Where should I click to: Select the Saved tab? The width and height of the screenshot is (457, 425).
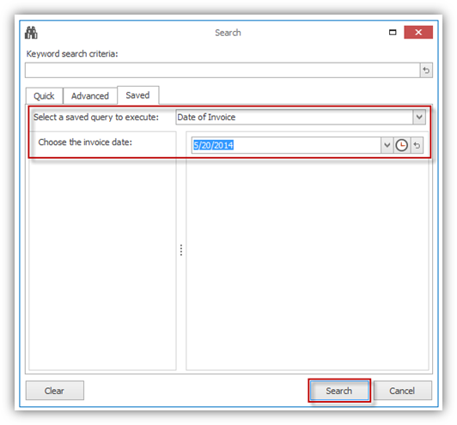pos(137,95)
